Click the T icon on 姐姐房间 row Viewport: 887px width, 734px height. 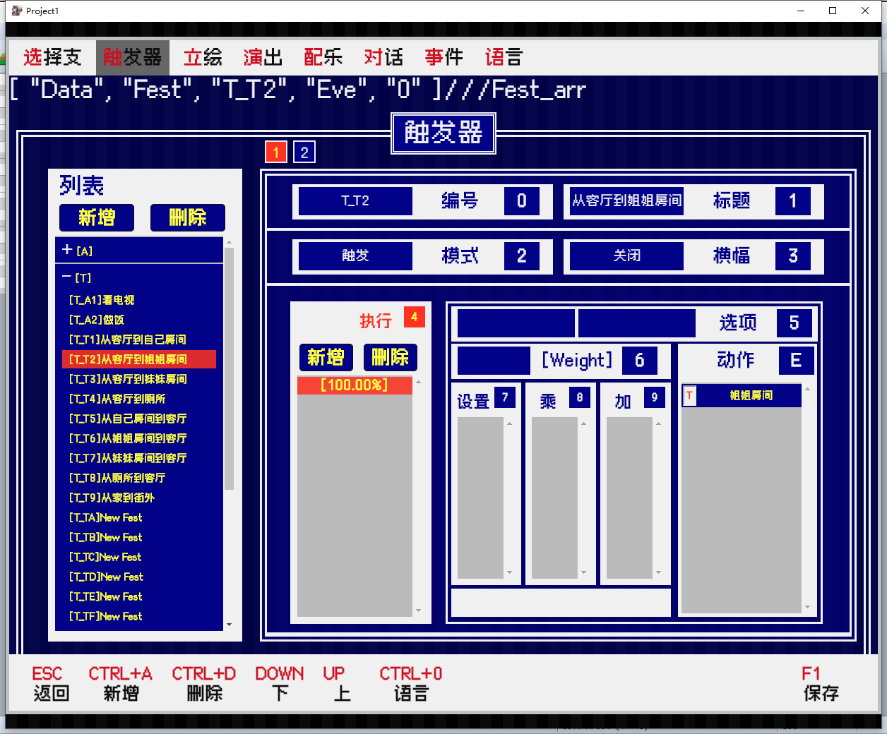690,395
